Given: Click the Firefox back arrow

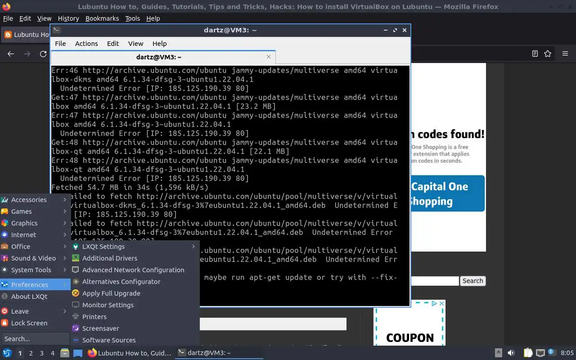Looking at the screenshot, I should (x=11, y=54).
